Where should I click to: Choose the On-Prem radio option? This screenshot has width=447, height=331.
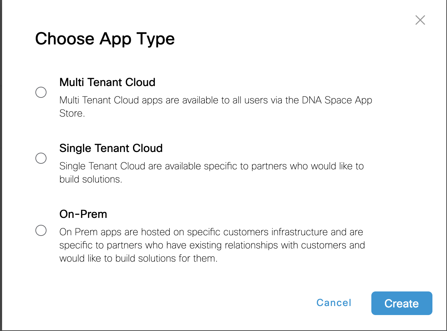[41, 230]
